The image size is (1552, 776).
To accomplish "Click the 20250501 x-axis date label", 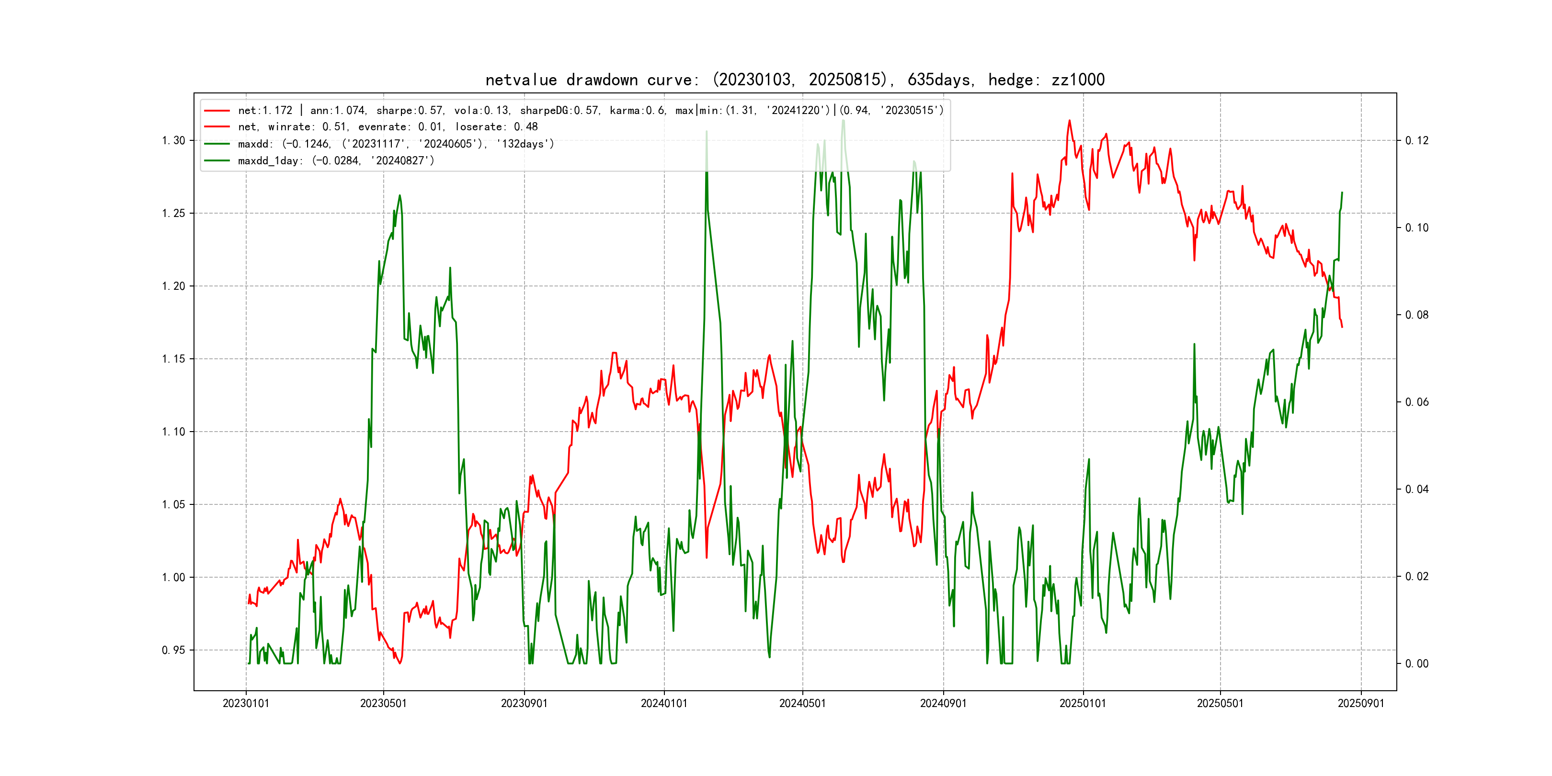I will coord(1220,704).
